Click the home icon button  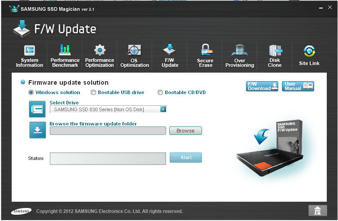pos(317,210)
